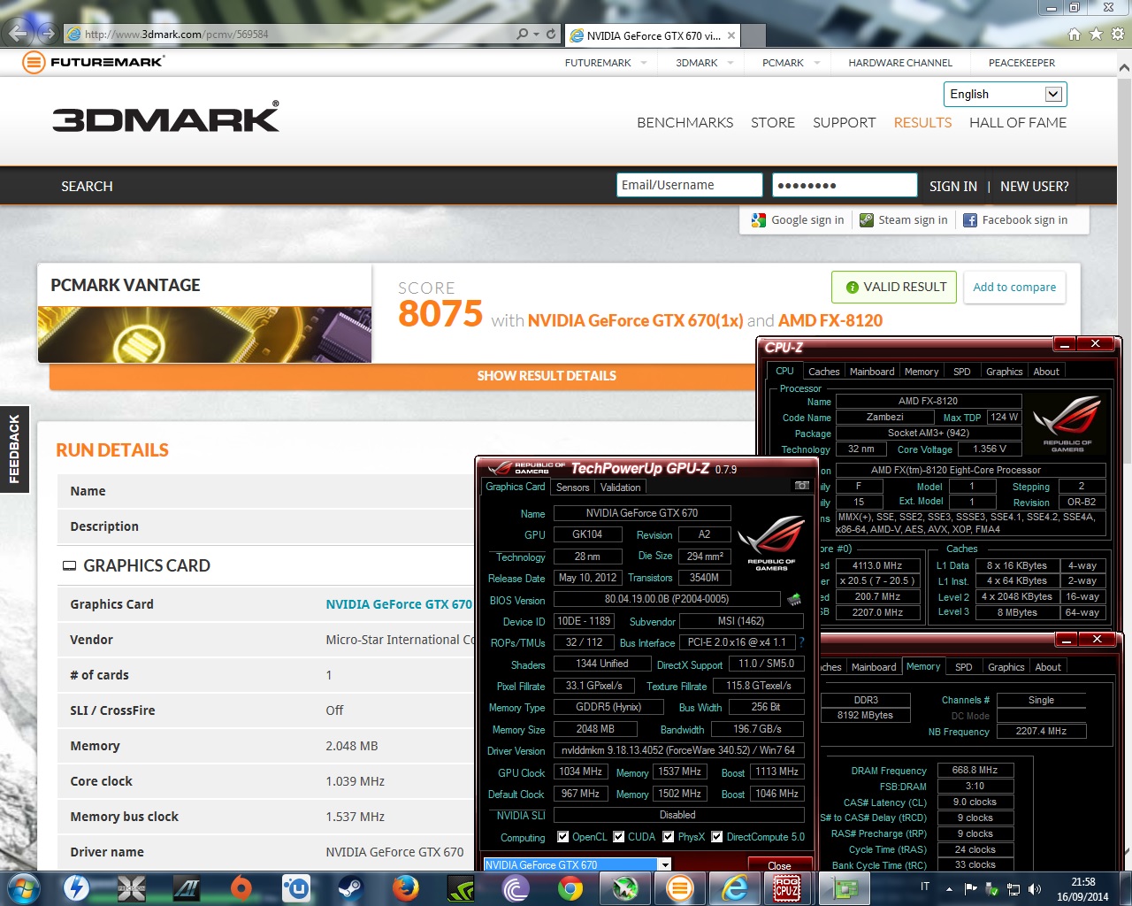Screen dimensions: 1132x906
Task: Open the Futuremark orange taskbar icon
Action: pos(679,887)
